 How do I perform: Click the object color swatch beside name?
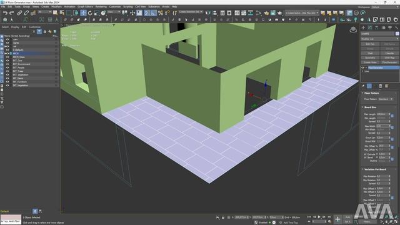tap(397, 34)
